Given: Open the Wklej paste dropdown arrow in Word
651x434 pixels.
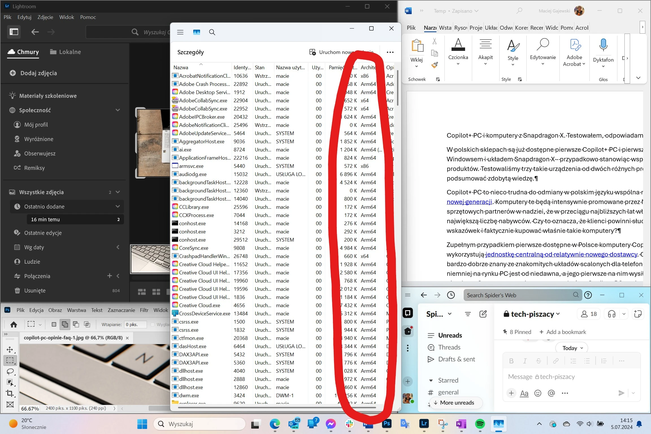Looking at the screenshot, I should [416, 66].
